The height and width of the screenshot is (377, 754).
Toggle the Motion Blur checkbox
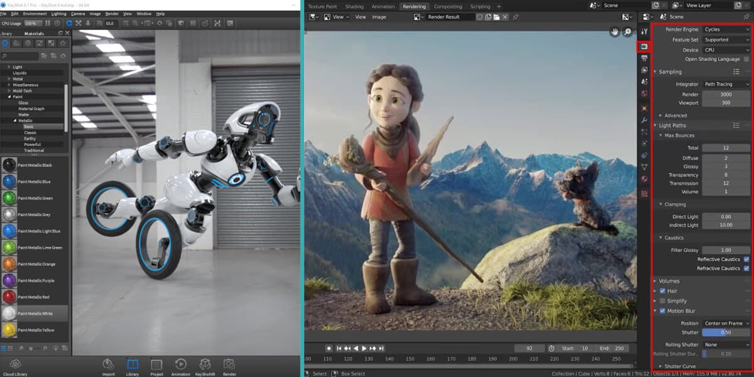pyautogui.click(x=663, y=310)
